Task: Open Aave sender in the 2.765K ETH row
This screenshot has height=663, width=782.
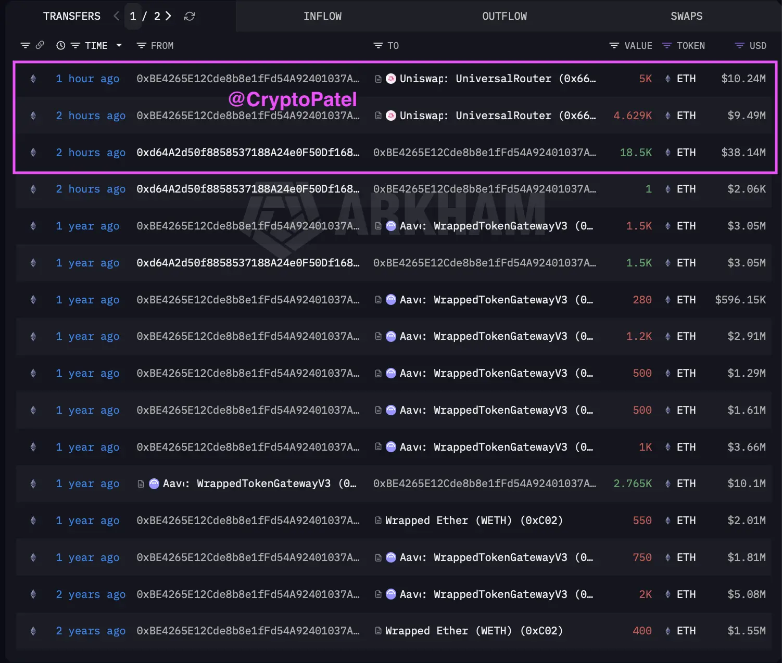Action: [x=259, y=483]
